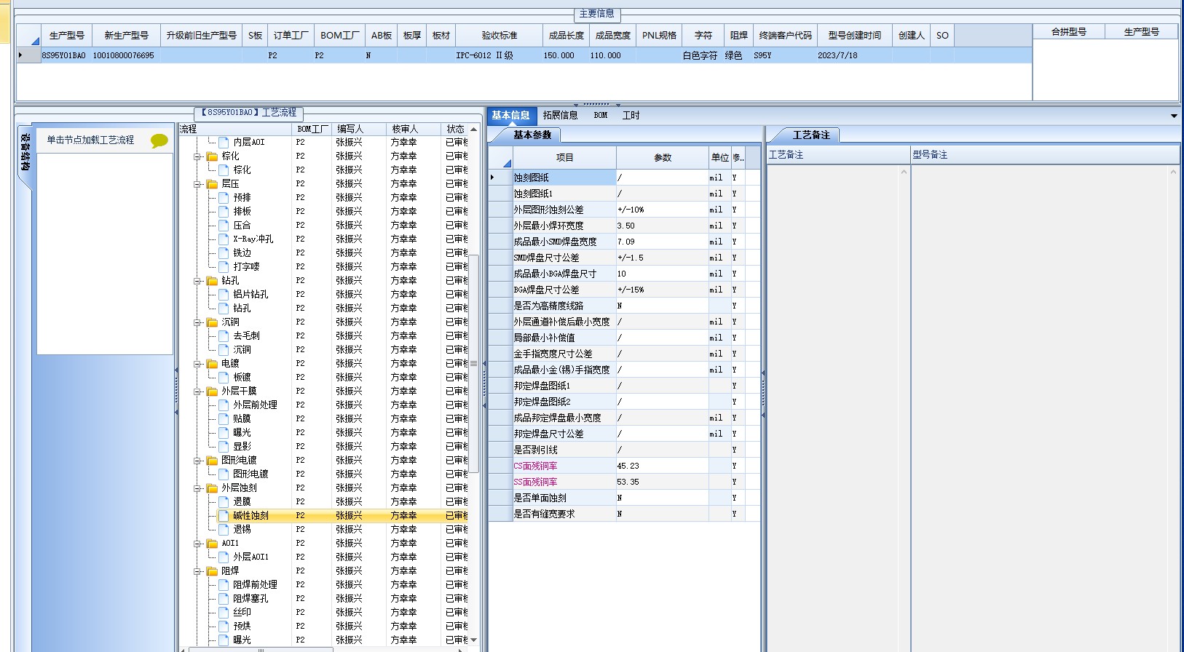Click the 内层AOI document icon

[x=224, y=142]
